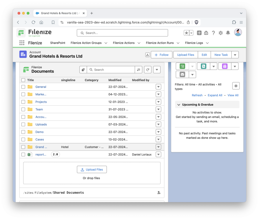Click the View All activities link
Viewport: 259px width, 219px height.
tap(233, 95)
